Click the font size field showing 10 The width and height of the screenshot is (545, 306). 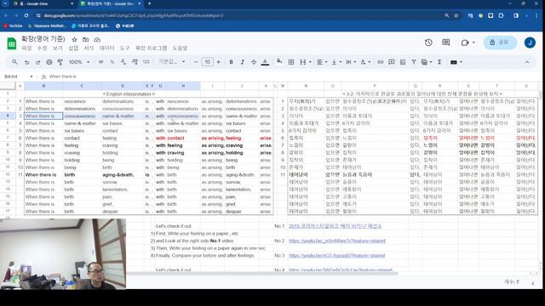207,62
